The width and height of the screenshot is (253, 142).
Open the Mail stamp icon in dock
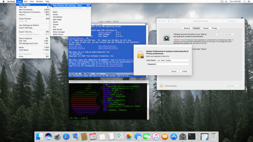75,137
